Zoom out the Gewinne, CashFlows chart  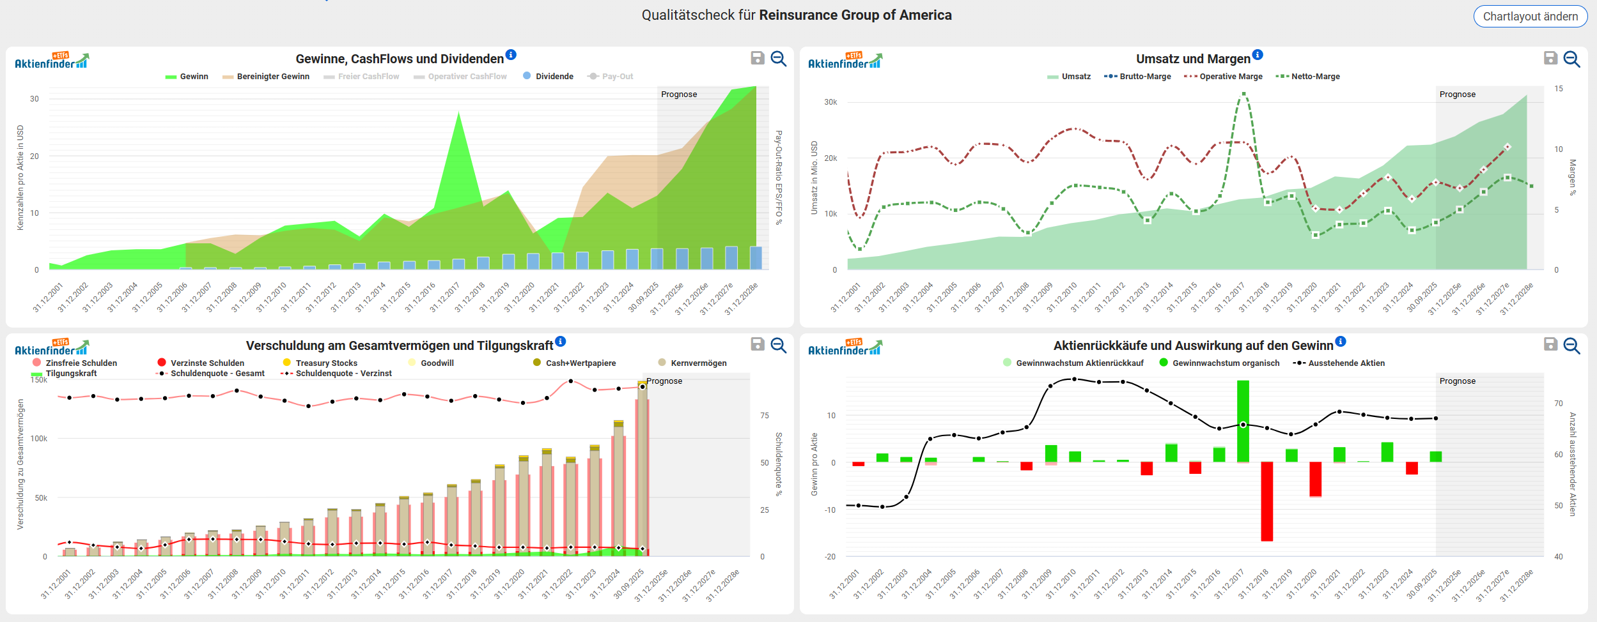pyautogui.click(x=778, y=59)
